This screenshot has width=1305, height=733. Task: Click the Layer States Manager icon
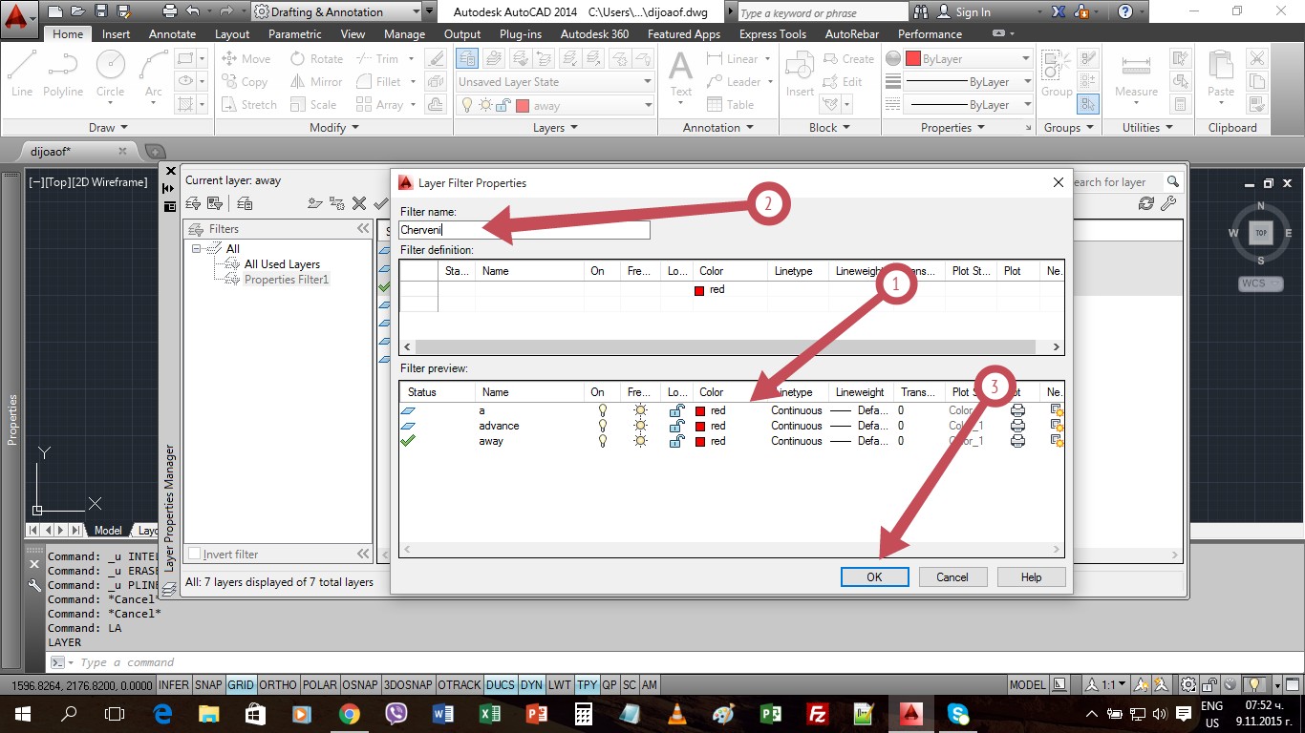coord(245,203)
